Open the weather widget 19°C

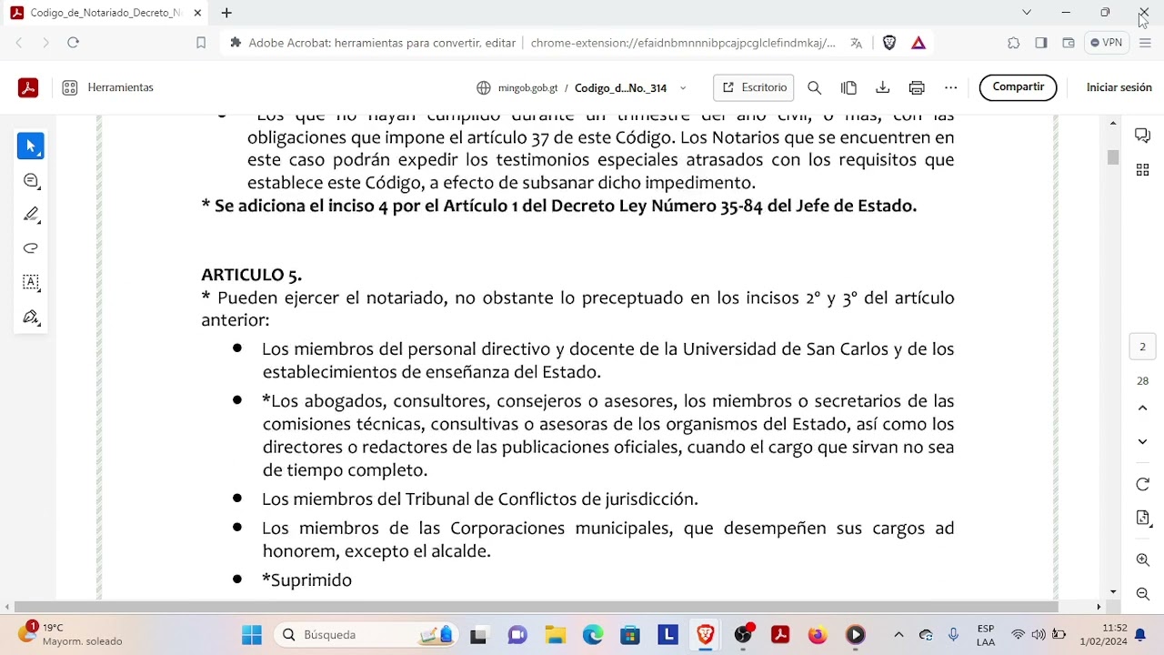[71, 634]
